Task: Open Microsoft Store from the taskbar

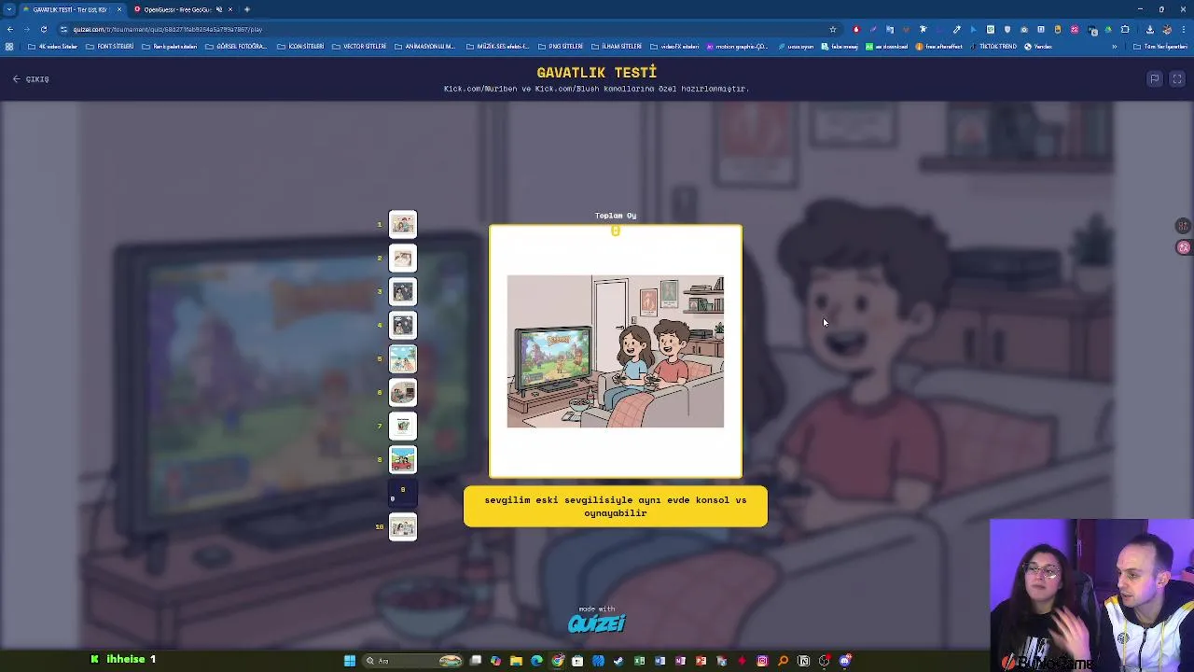Action: (577, 661)
